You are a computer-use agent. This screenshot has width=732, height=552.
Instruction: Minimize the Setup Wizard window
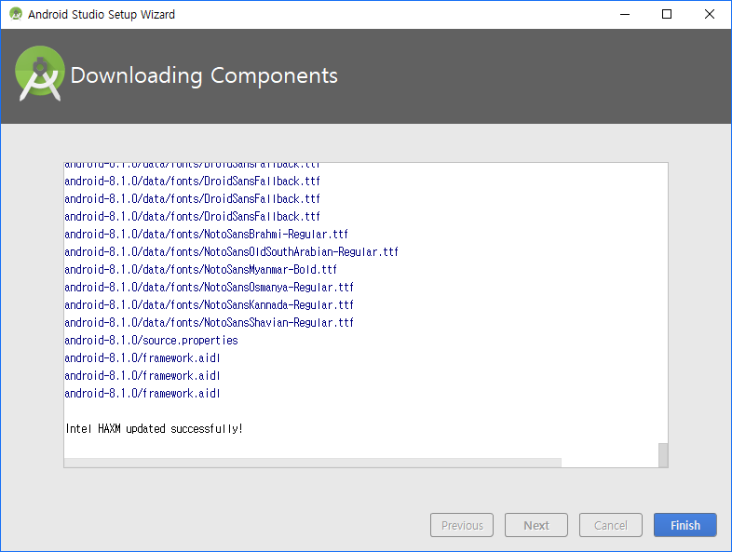click(625, 15)
